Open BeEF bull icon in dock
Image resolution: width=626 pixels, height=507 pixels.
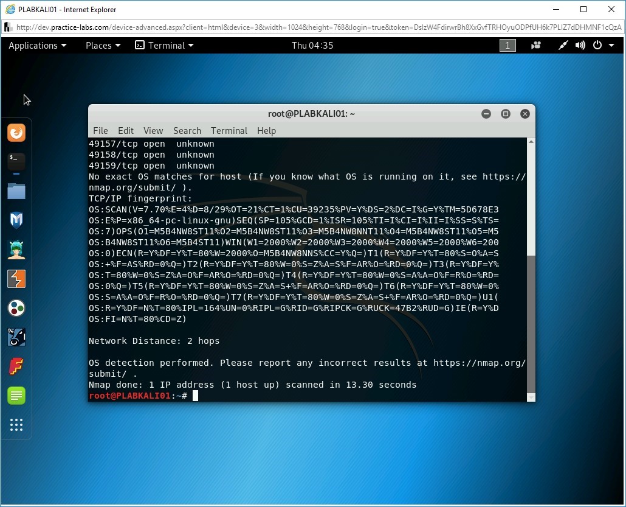16,337
